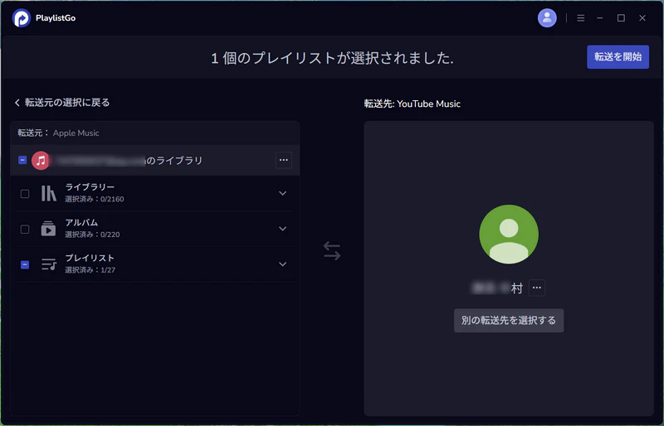664x426 pixels.
Task: Click the green YouTube Music profile avatar
Action: coord(509,234)
